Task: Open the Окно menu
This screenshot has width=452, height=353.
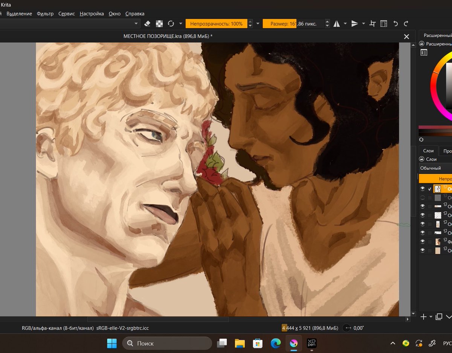Action: pos(115,14)
